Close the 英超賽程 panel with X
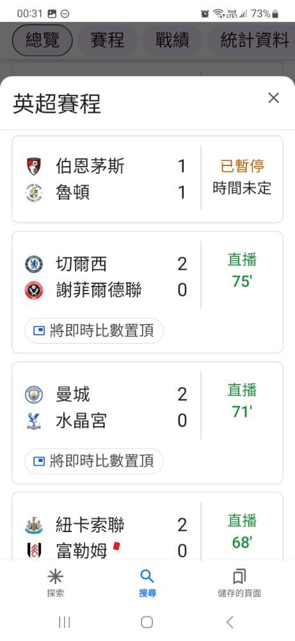 tap(273, 98)
